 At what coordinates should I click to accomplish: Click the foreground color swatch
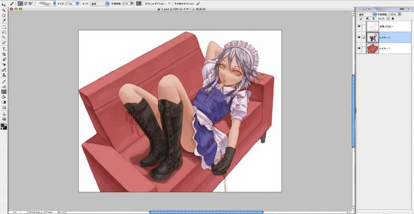pos(3,125)
